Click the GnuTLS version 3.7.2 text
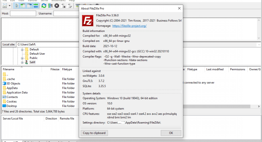Image resolution: width=262 pixels, height=142 pixels. pyautogui.click(x=101, y=81)
